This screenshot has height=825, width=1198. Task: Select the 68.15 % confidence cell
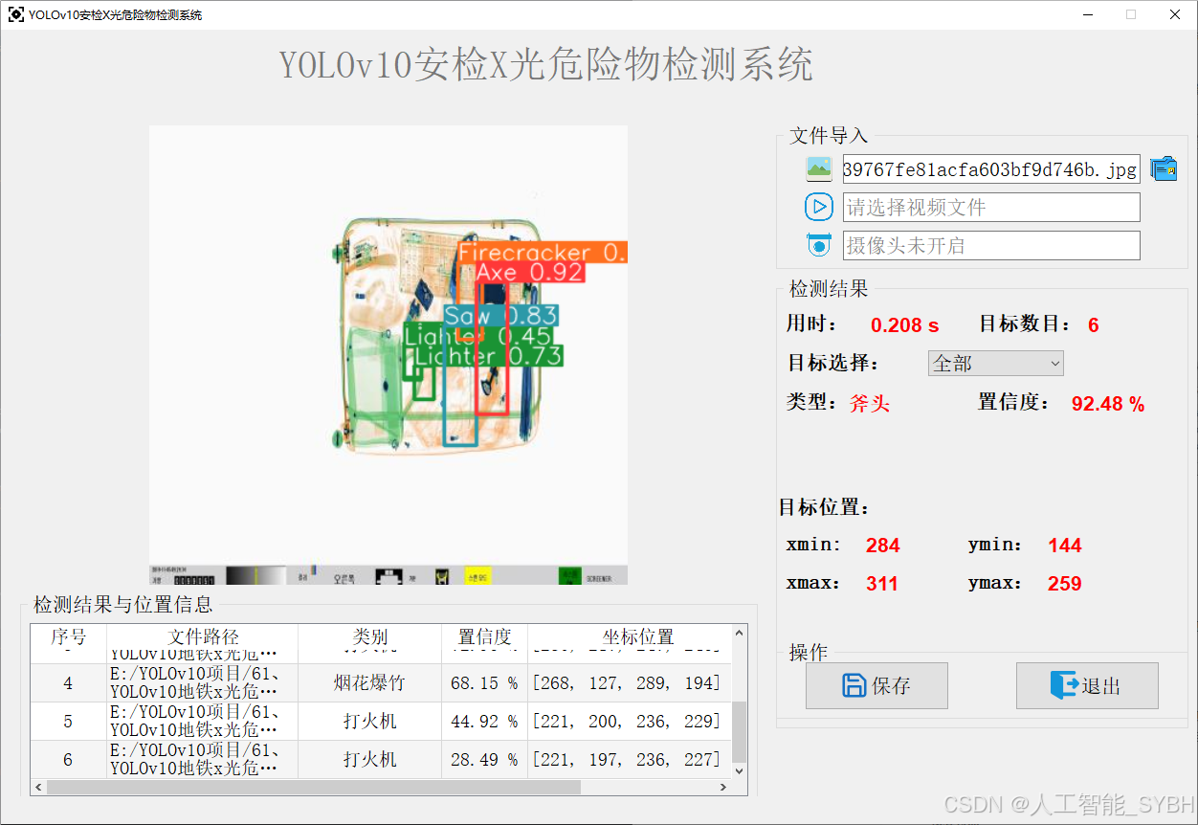click(485, 683)
